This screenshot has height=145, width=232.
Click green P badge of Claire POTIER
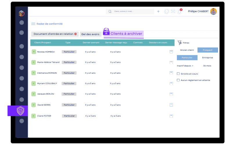click(x=33, y=116)
